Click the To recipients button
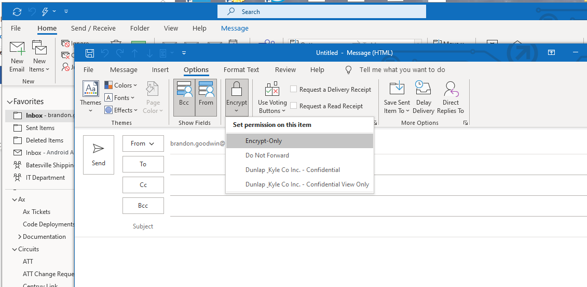This screenshot has height=287, width=587. [143, 164]
